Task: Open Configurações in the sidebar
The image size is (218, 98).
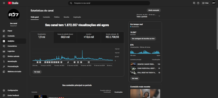Action: (13, 90)
